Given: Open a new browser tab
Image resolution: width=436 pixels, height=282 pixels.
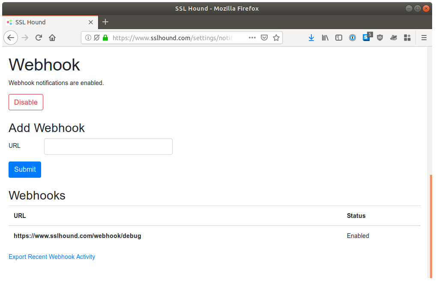Looking at the screenshot, I should click(105, 22).
